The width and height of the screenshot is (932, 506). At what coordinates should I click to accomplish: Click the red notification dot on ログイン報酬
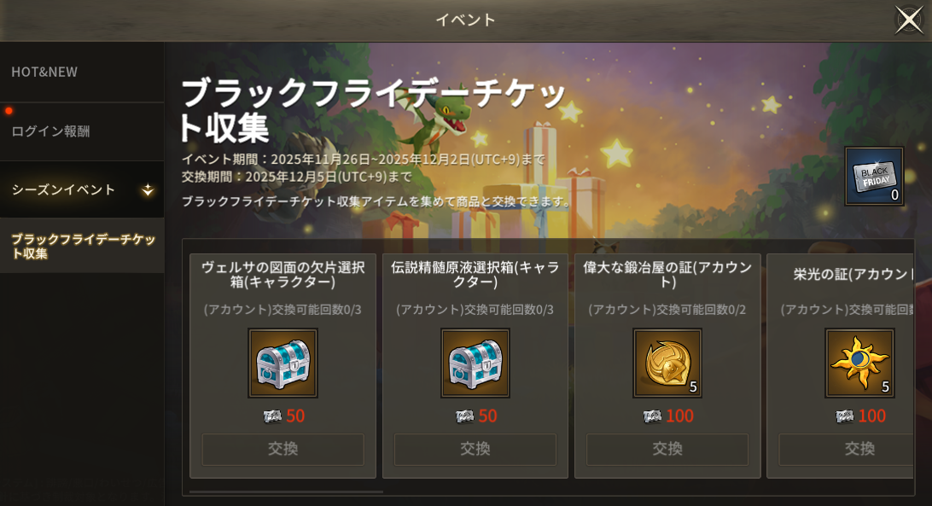9,111
